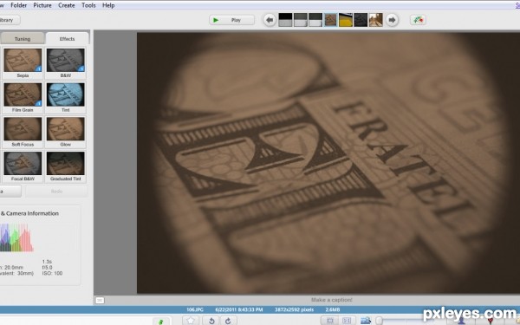
Task: Click the green pushpin hold icon
Action: 161,321
